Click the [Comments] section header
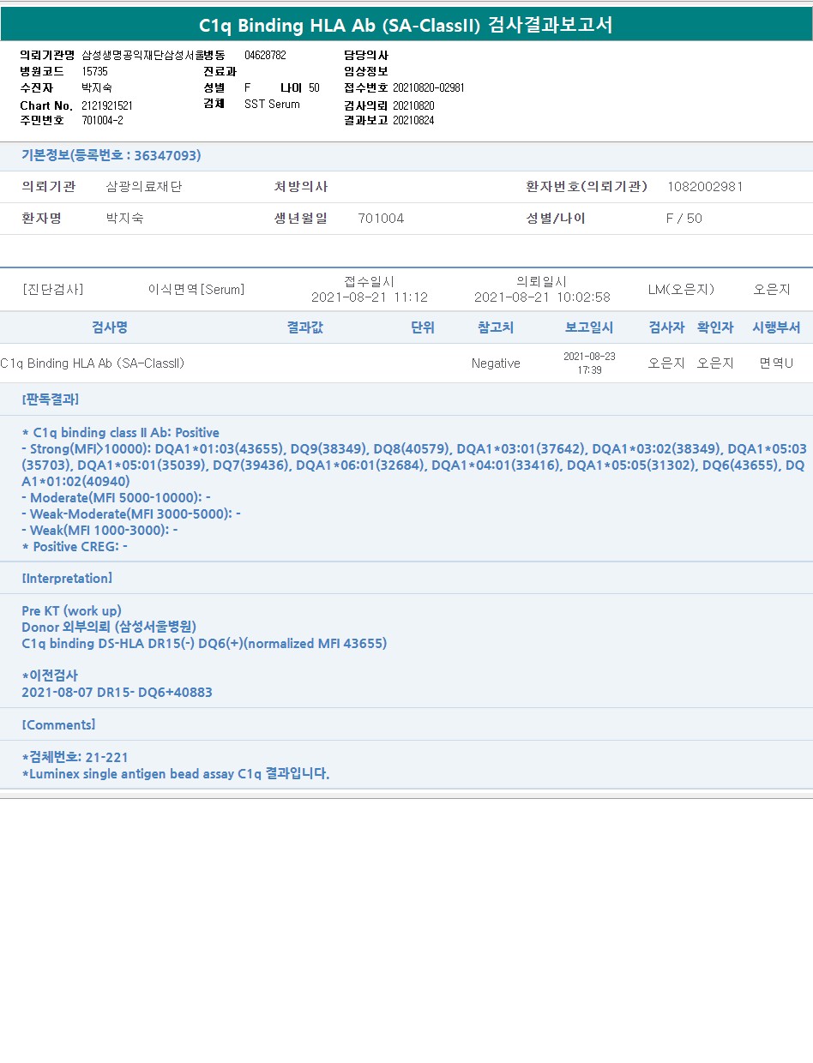Viewport: 813px width, 1063px height. coord(58,724)
